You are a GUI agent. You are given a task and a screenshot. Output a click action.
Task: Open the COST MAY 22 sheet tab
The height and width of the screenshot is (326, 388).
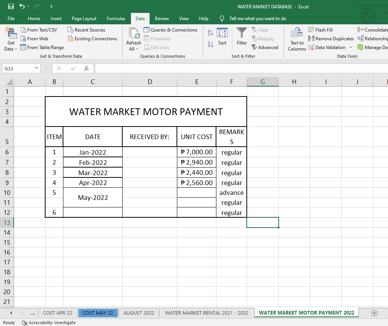[98, 313]
